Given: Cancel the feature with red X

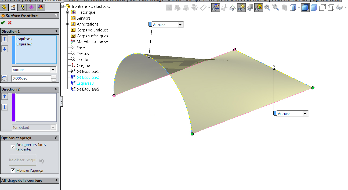Looking at the screenshot, I should coord(10,23).
